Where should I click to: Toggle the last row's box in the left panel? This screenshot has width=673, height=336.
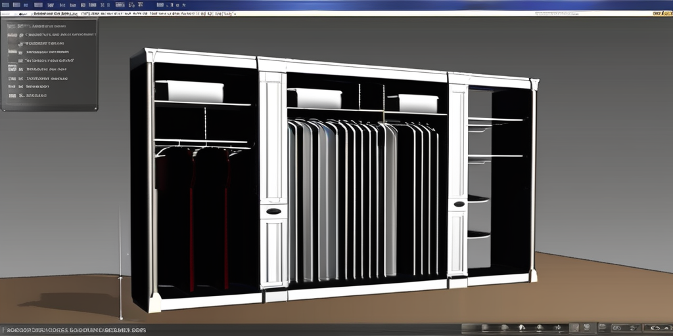[12, 95]
